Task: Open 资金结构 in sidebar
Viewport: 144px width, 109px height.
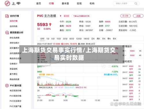Action: 14,69
